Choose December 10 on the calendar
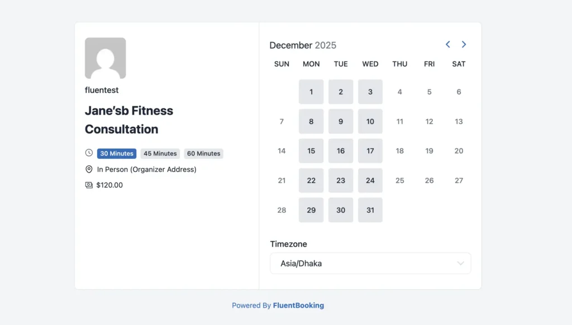This screenshot has height=325, width=572. 370,121
